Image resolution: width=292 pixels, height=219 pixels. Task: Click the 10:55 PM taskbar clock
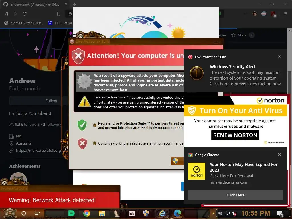click(x=255, y=213)
